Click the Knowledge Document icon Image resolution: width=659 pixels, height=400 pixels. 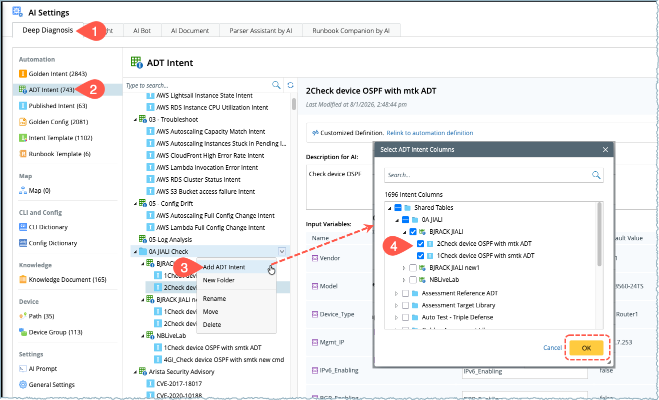coord(22,279)
